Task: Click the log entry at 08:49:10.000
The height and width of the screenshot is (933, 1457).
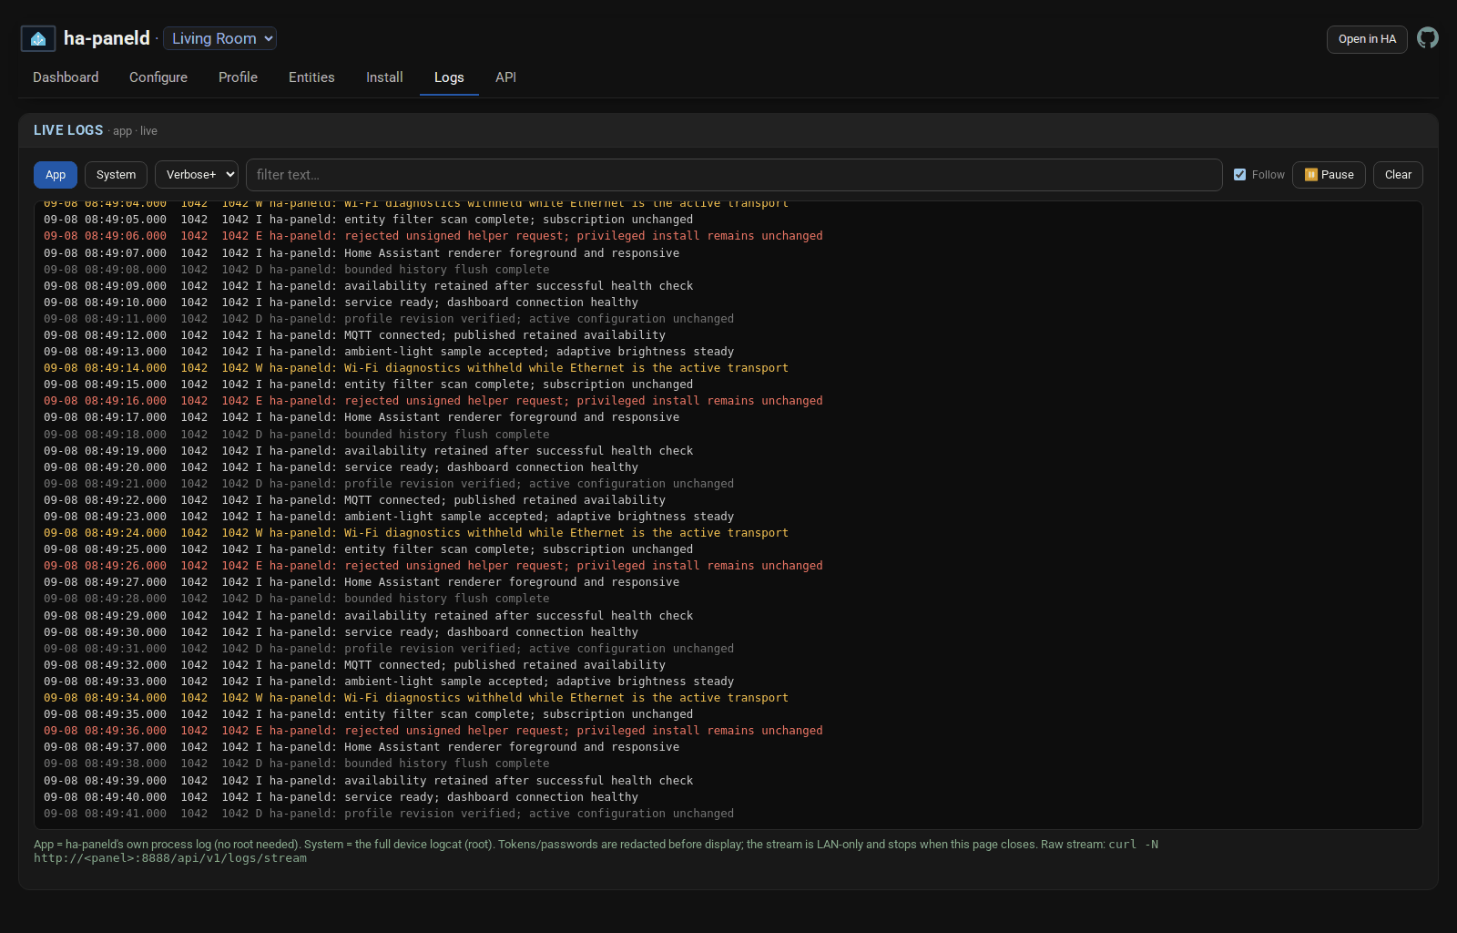Action: tap(341, 302)
